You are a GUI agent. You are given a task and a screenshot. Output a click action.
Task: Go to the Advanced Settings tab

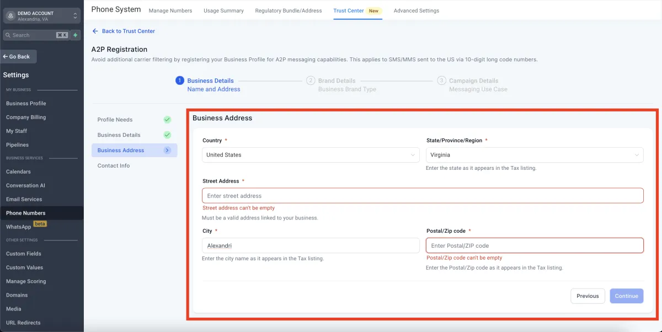(x=417, y=10)
